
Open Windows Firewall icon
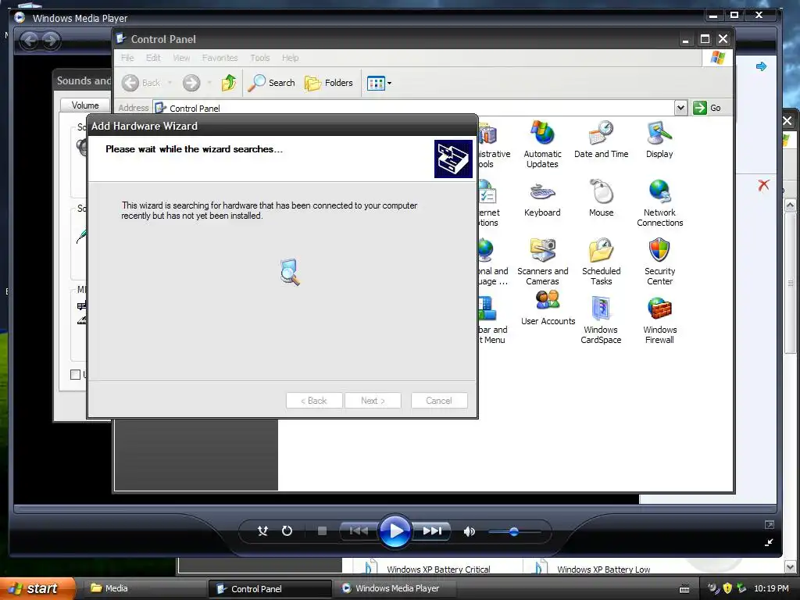(x=659, y=320)
